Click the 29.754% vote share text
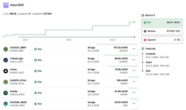 124,51
